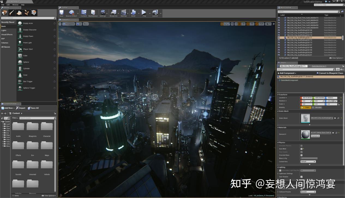Open the Locked Axis Default dropdown
The height and width of the screenshot is (198, 345).
click(x=308, y=161)
